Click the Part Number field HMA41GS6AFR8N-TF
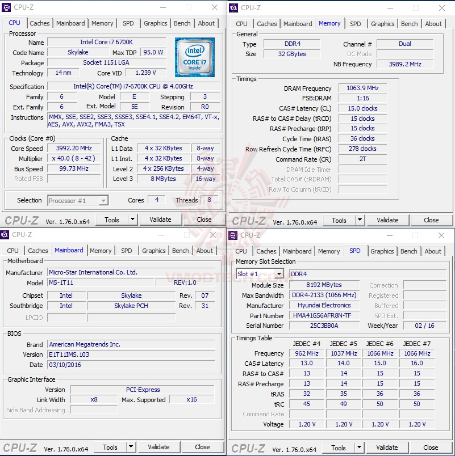Image resolution: width=455 pixels, height=456 pixels. coord(324,315)
